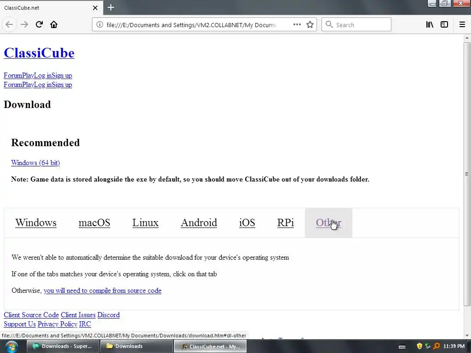Open a new browser tab
Image resolution: width=471 pixels, height=353 pixels.
(x=111, y=7)
